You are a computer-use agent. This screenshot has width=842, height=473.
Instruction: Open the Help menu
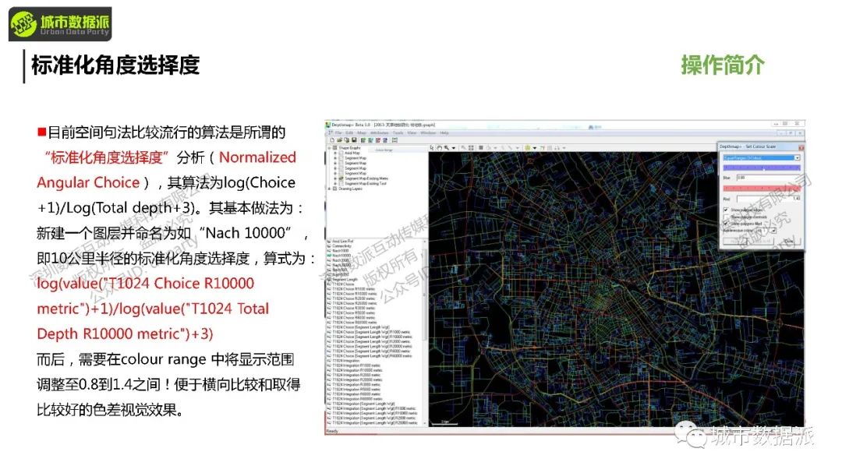coord(444,132)
